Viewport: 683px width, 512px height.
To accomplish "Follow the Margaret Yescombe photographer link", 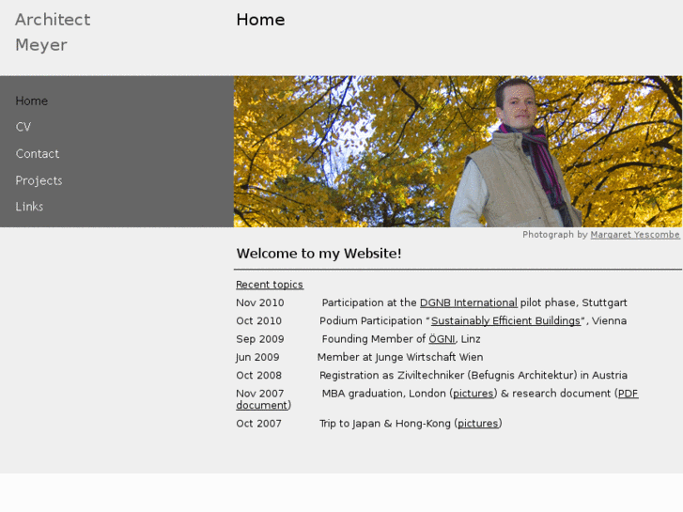I will [635, 235].
